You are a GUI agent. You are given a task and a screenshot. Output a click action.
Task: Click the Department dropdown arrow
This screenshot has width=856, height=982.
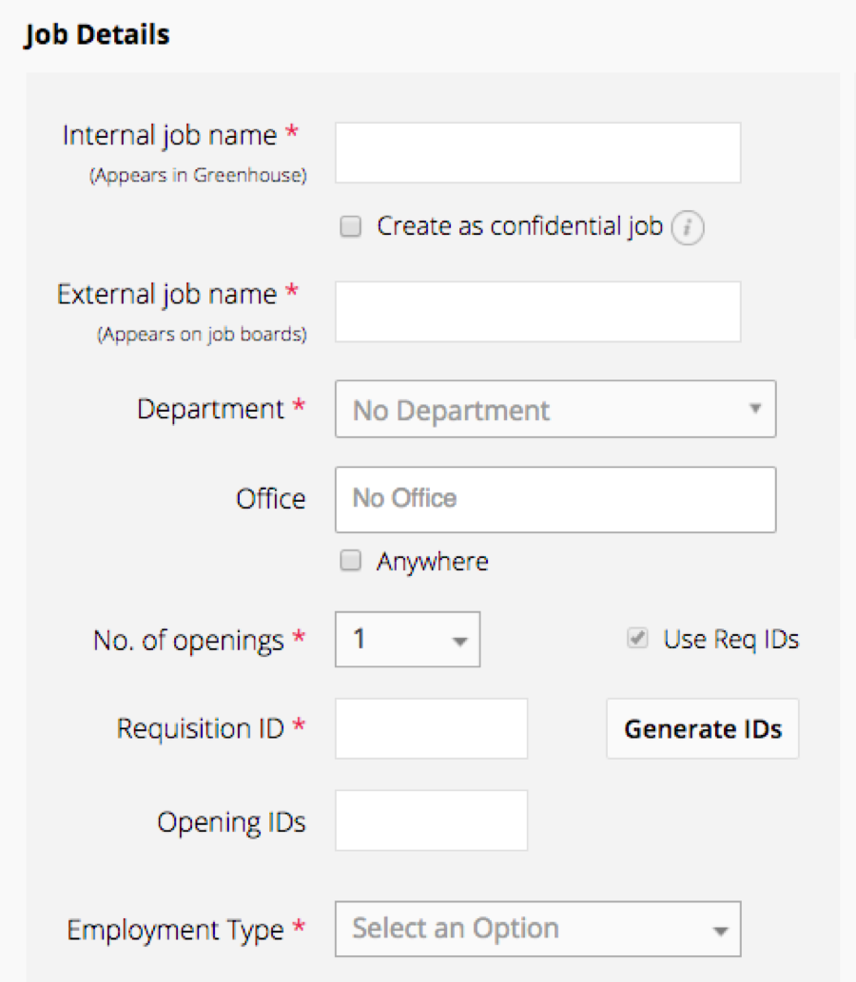pos(756,409)
